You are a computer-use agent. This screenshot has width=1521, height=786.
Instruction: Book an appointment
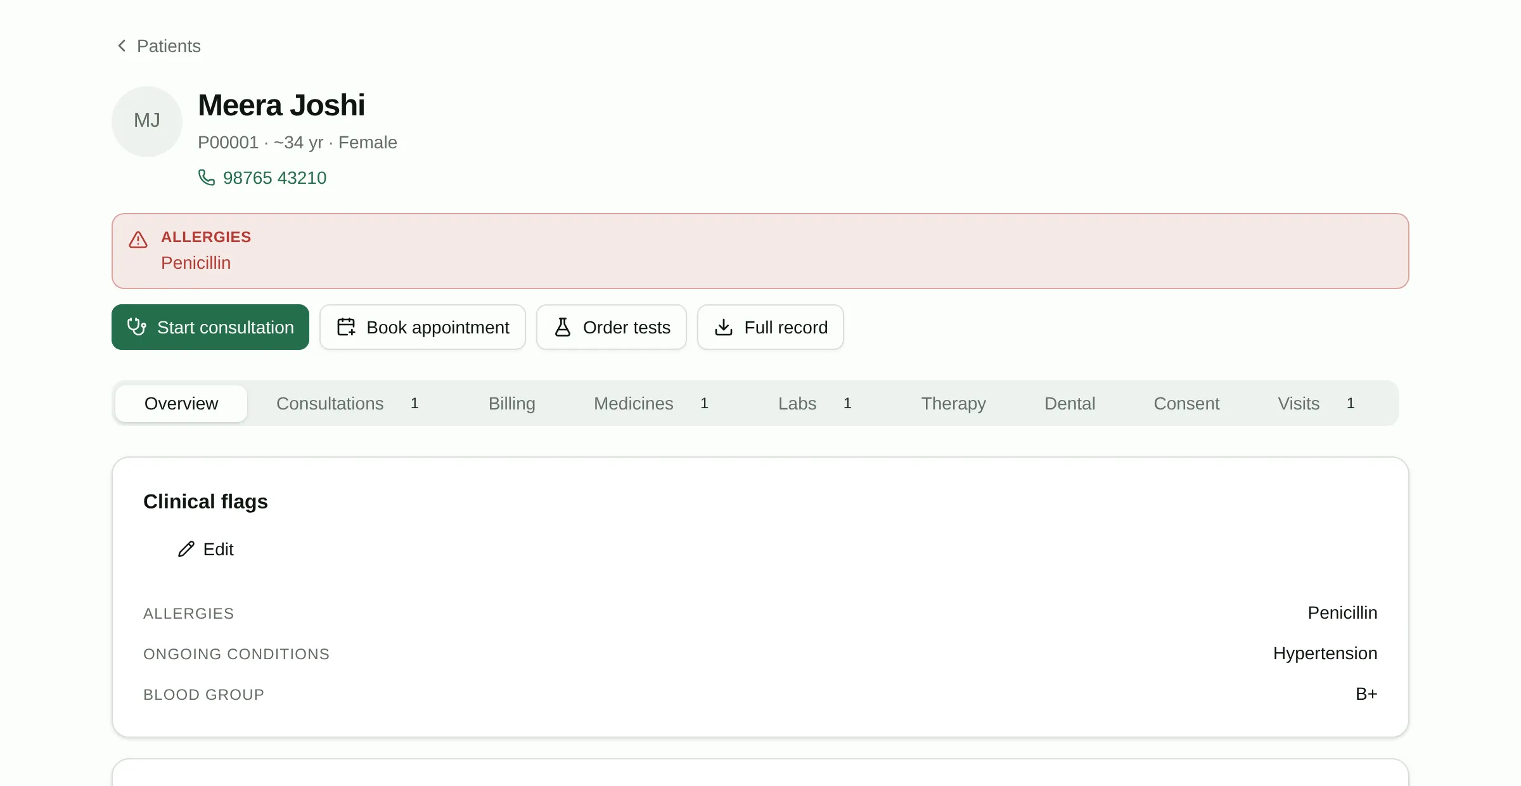click(423, 327)
